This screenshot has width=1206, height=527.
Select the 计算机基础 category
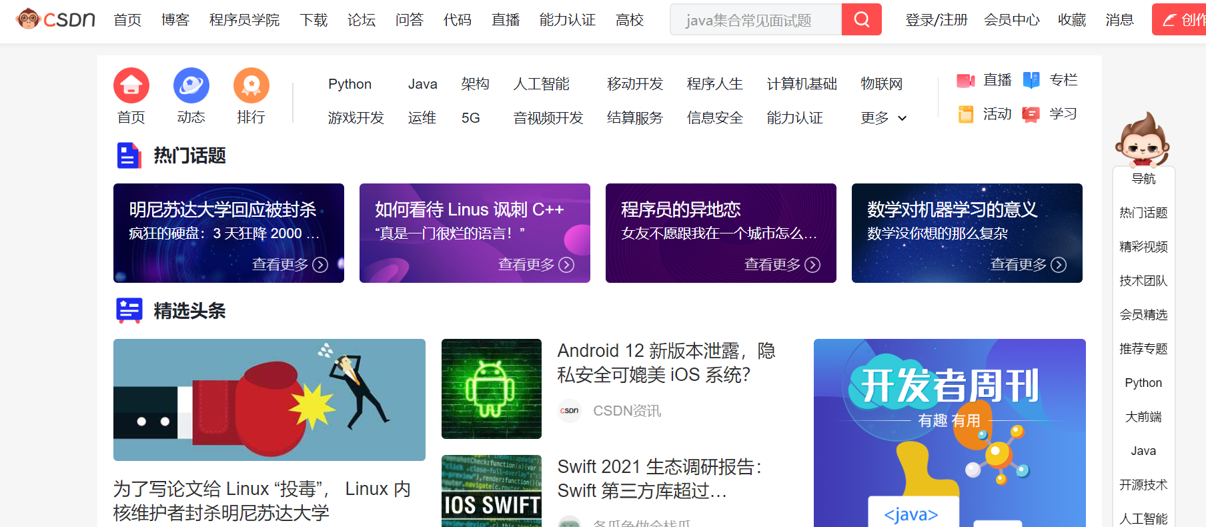[x=802, y=84]
